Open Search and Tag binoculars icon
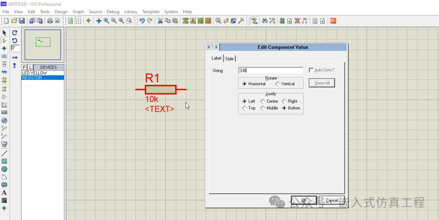 coord(264,21)
